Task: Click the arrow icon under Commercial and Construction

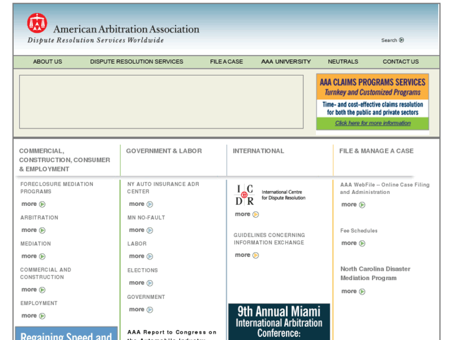Action: (42, 290)
